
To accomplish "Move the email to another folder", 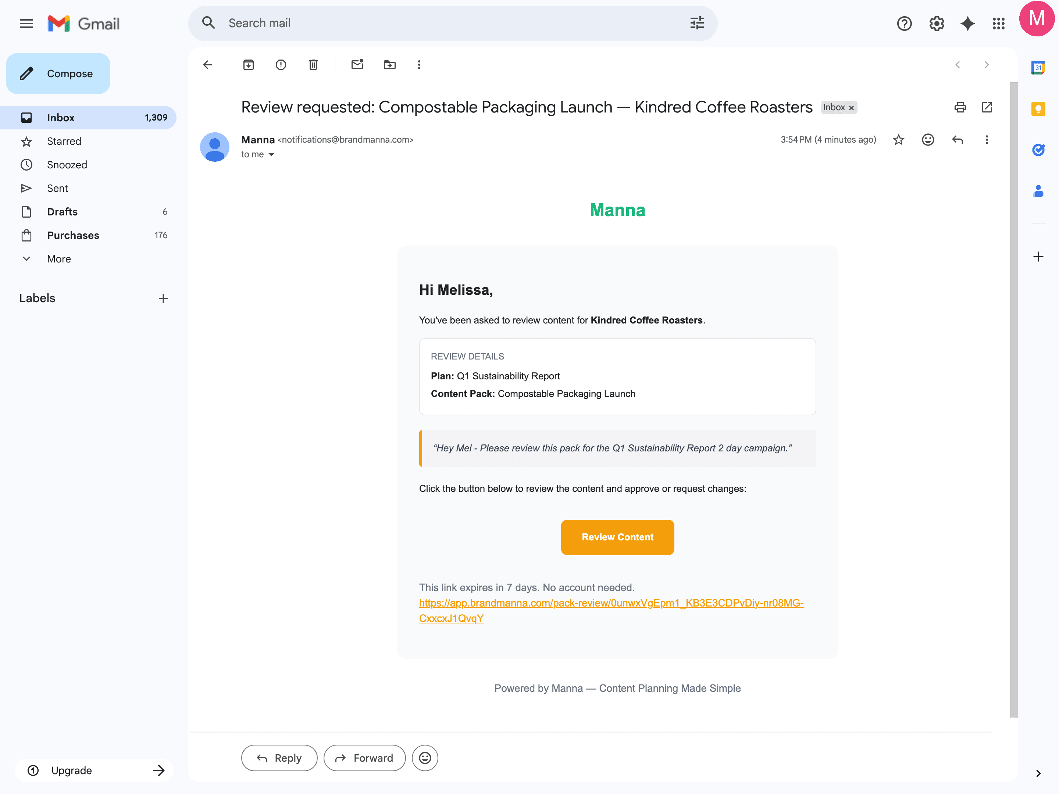I will click(390, 65).
